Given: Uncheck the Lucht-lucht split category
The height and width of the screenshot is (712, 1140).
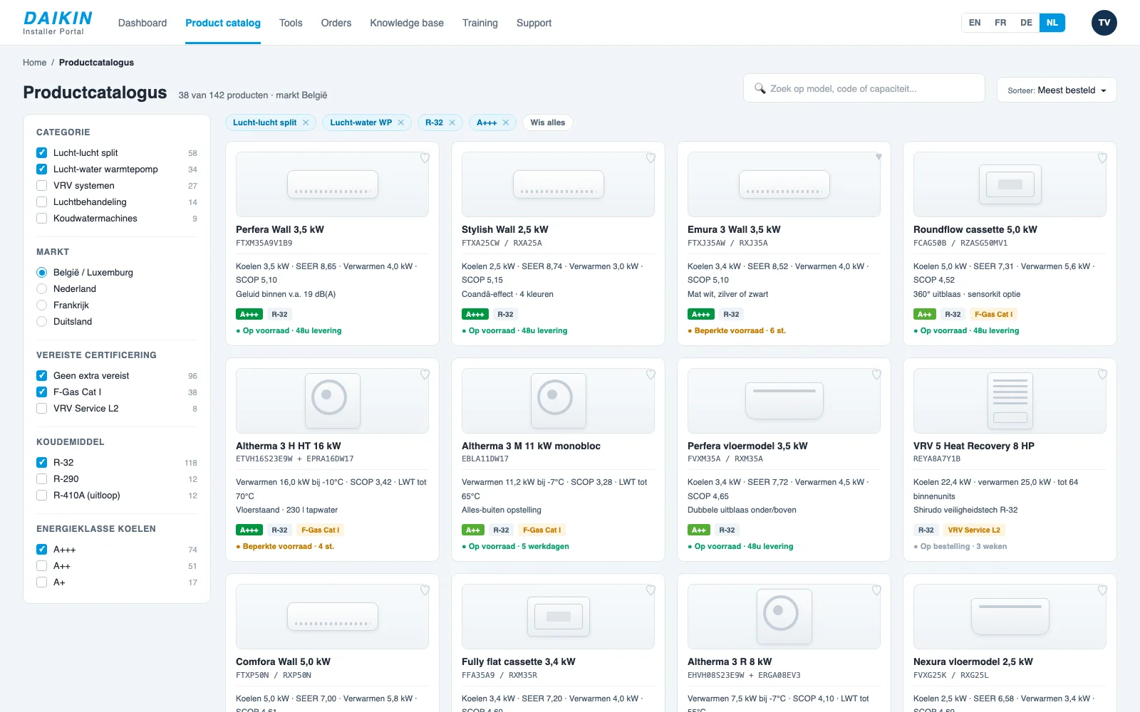Looking at the screenshot, I should coord(41,152).
